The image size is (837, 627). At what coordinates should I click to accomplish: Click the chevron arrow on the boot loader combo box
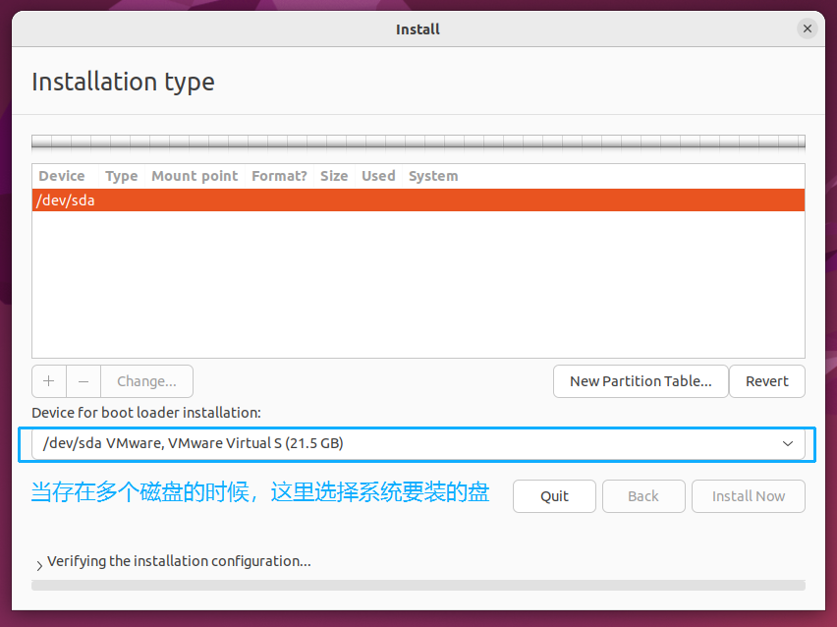click(x=788, y=443)
